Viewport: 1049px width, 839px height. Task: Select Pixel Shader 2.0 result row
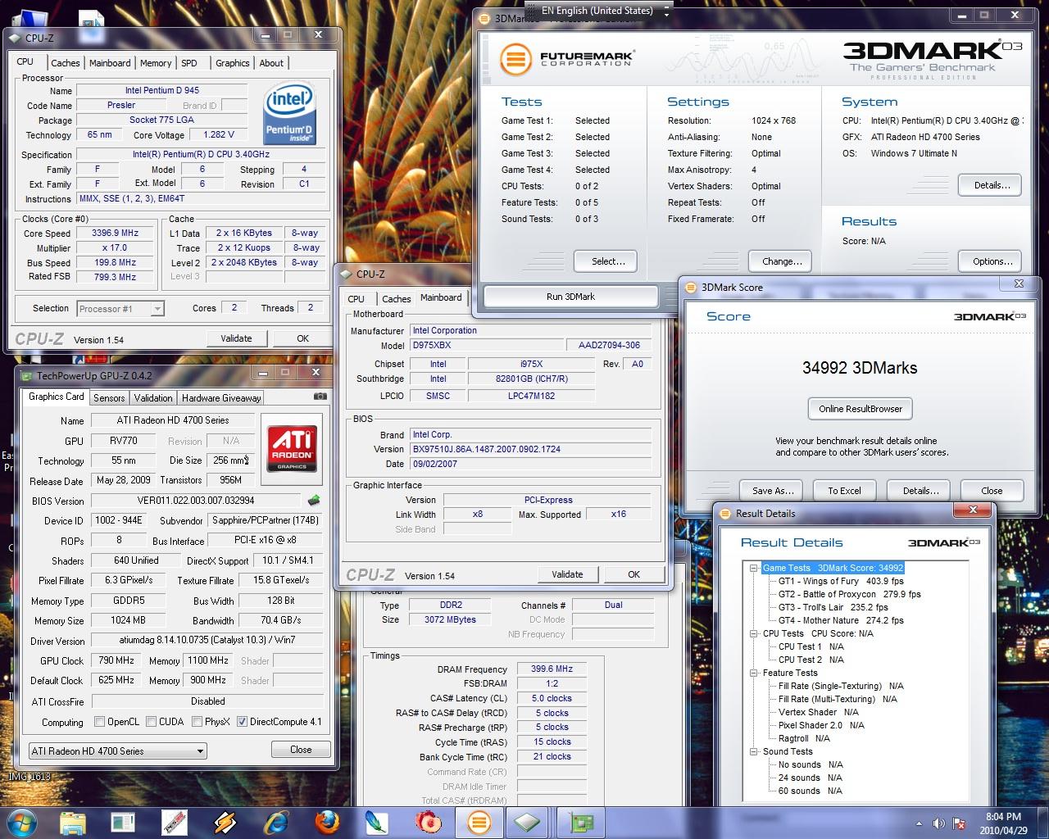821,725
